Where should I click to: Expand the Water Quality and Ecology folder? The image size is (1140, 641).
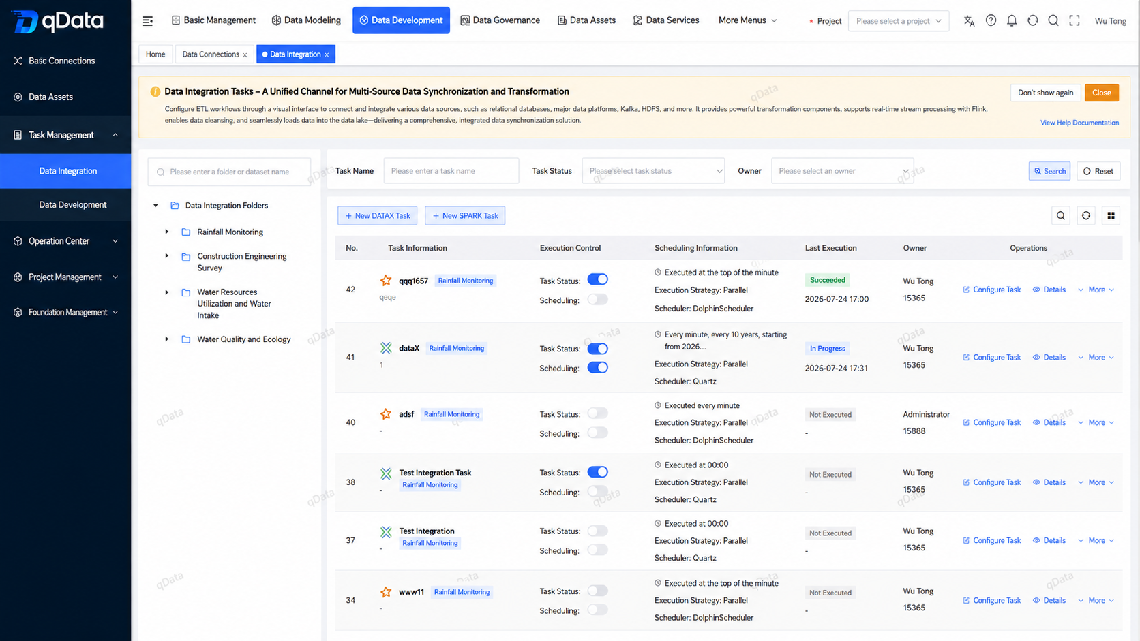166,339
